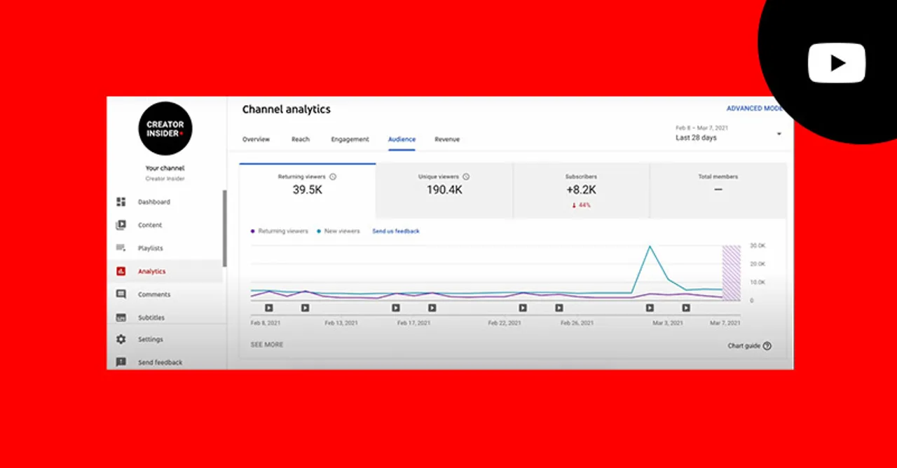Open the Comments icon in sidebar
897x468 pixels.
[x=121, y=294]
